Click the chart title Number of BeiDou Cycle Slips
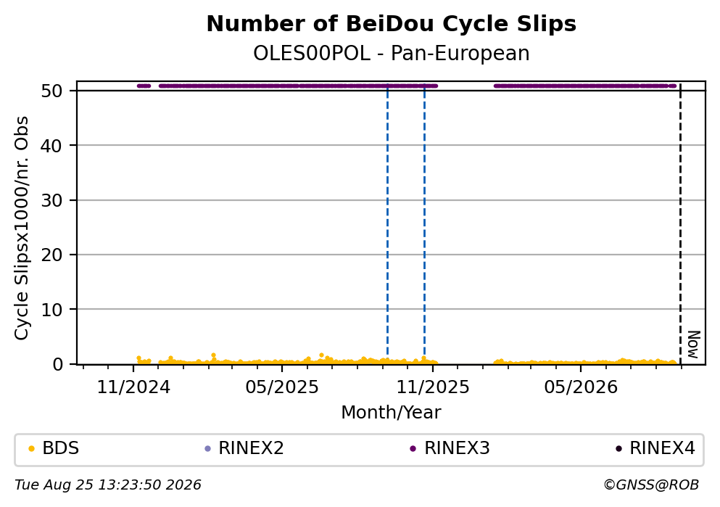This screenshot has width=720, height=507. click(392, 24)
